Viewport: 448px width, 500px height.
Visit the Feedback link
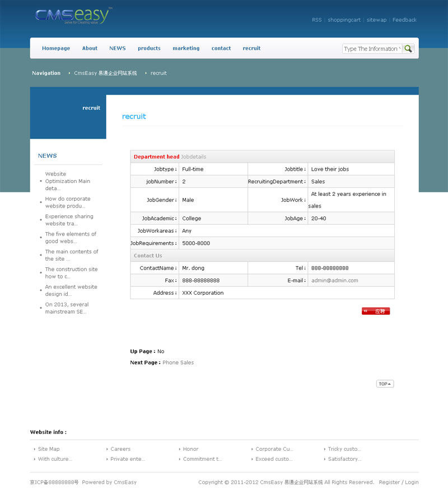404,20
